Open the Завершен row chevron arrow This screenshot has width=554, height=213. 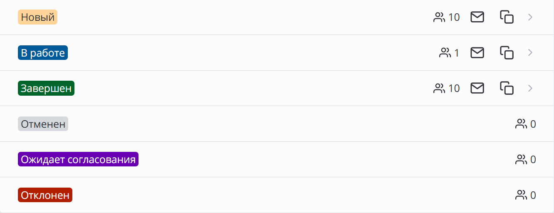(530, 88)
